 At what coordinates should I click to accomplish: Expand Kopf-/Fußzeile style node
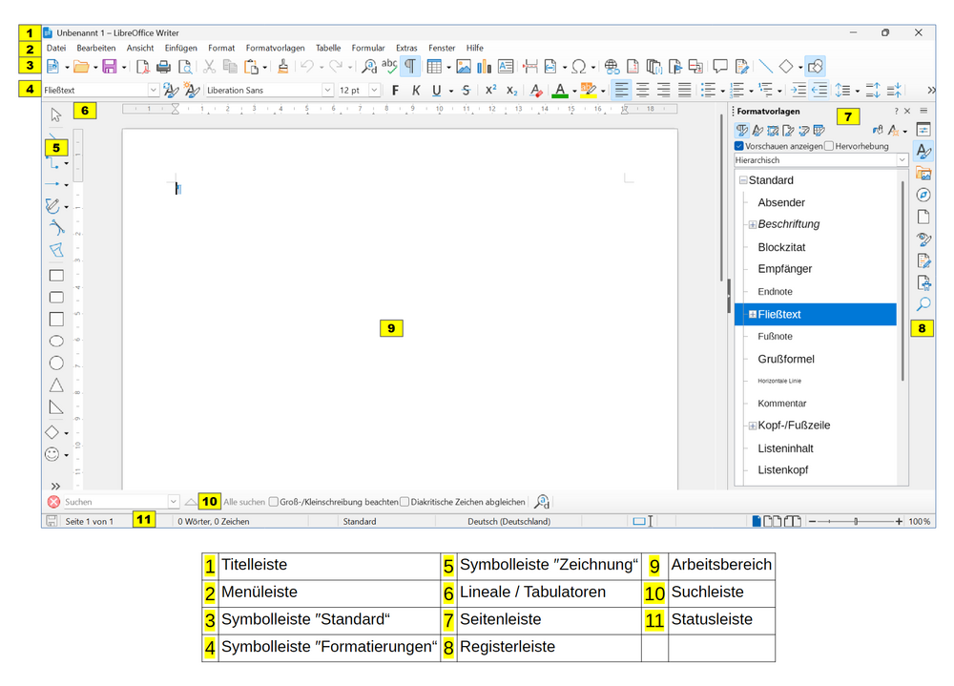pyautogui.click(x=753, y=426)
